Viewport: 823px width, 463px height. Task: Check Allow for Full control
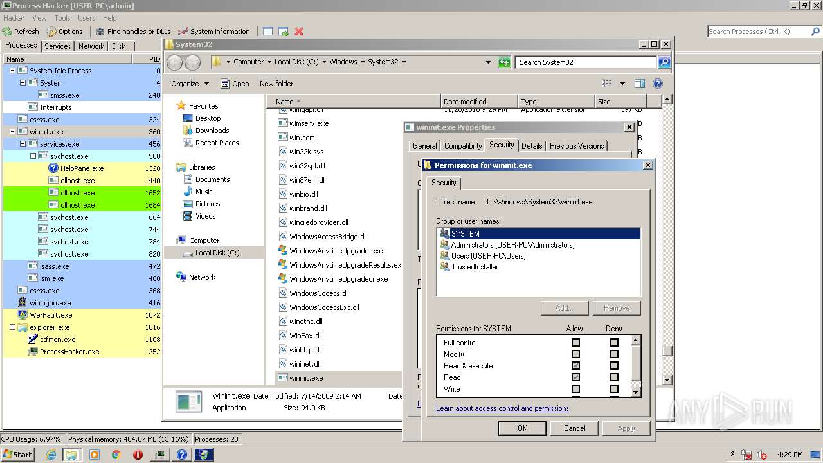(x=575, y=343)
